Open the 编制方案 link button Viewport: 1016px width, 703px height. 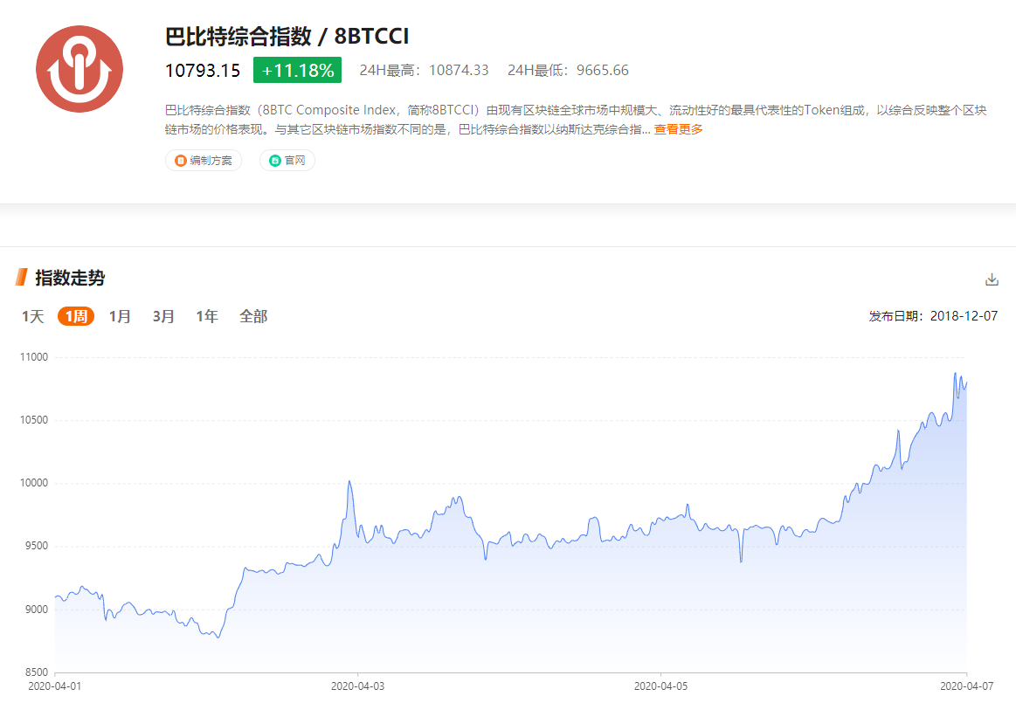[204, 160]
